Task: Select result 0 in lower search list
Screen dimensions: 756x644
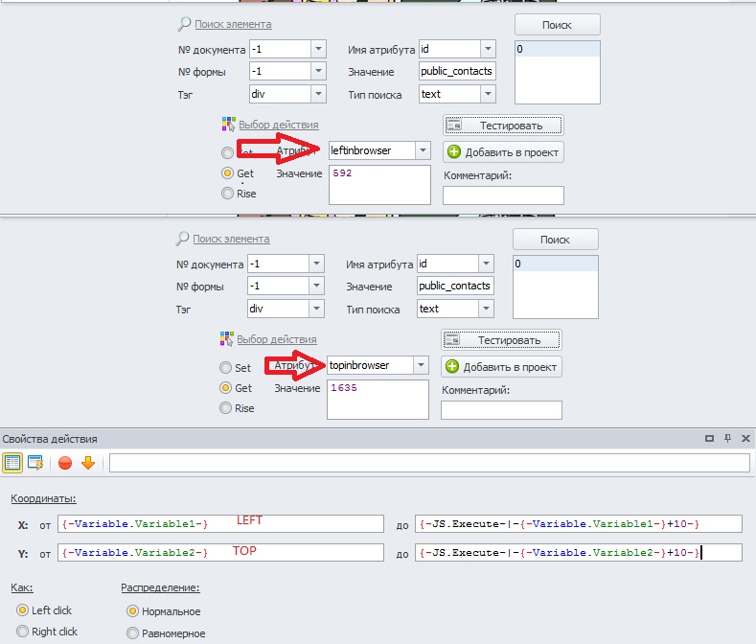Action: tap(556, 264)
